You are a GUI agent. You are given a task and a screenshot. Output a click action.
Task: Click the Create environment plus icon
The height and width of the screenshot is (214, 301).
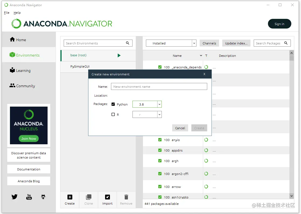click(70, 197)
